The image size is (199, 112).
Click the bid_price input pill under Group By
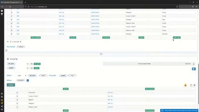click(x=11, y=63)
